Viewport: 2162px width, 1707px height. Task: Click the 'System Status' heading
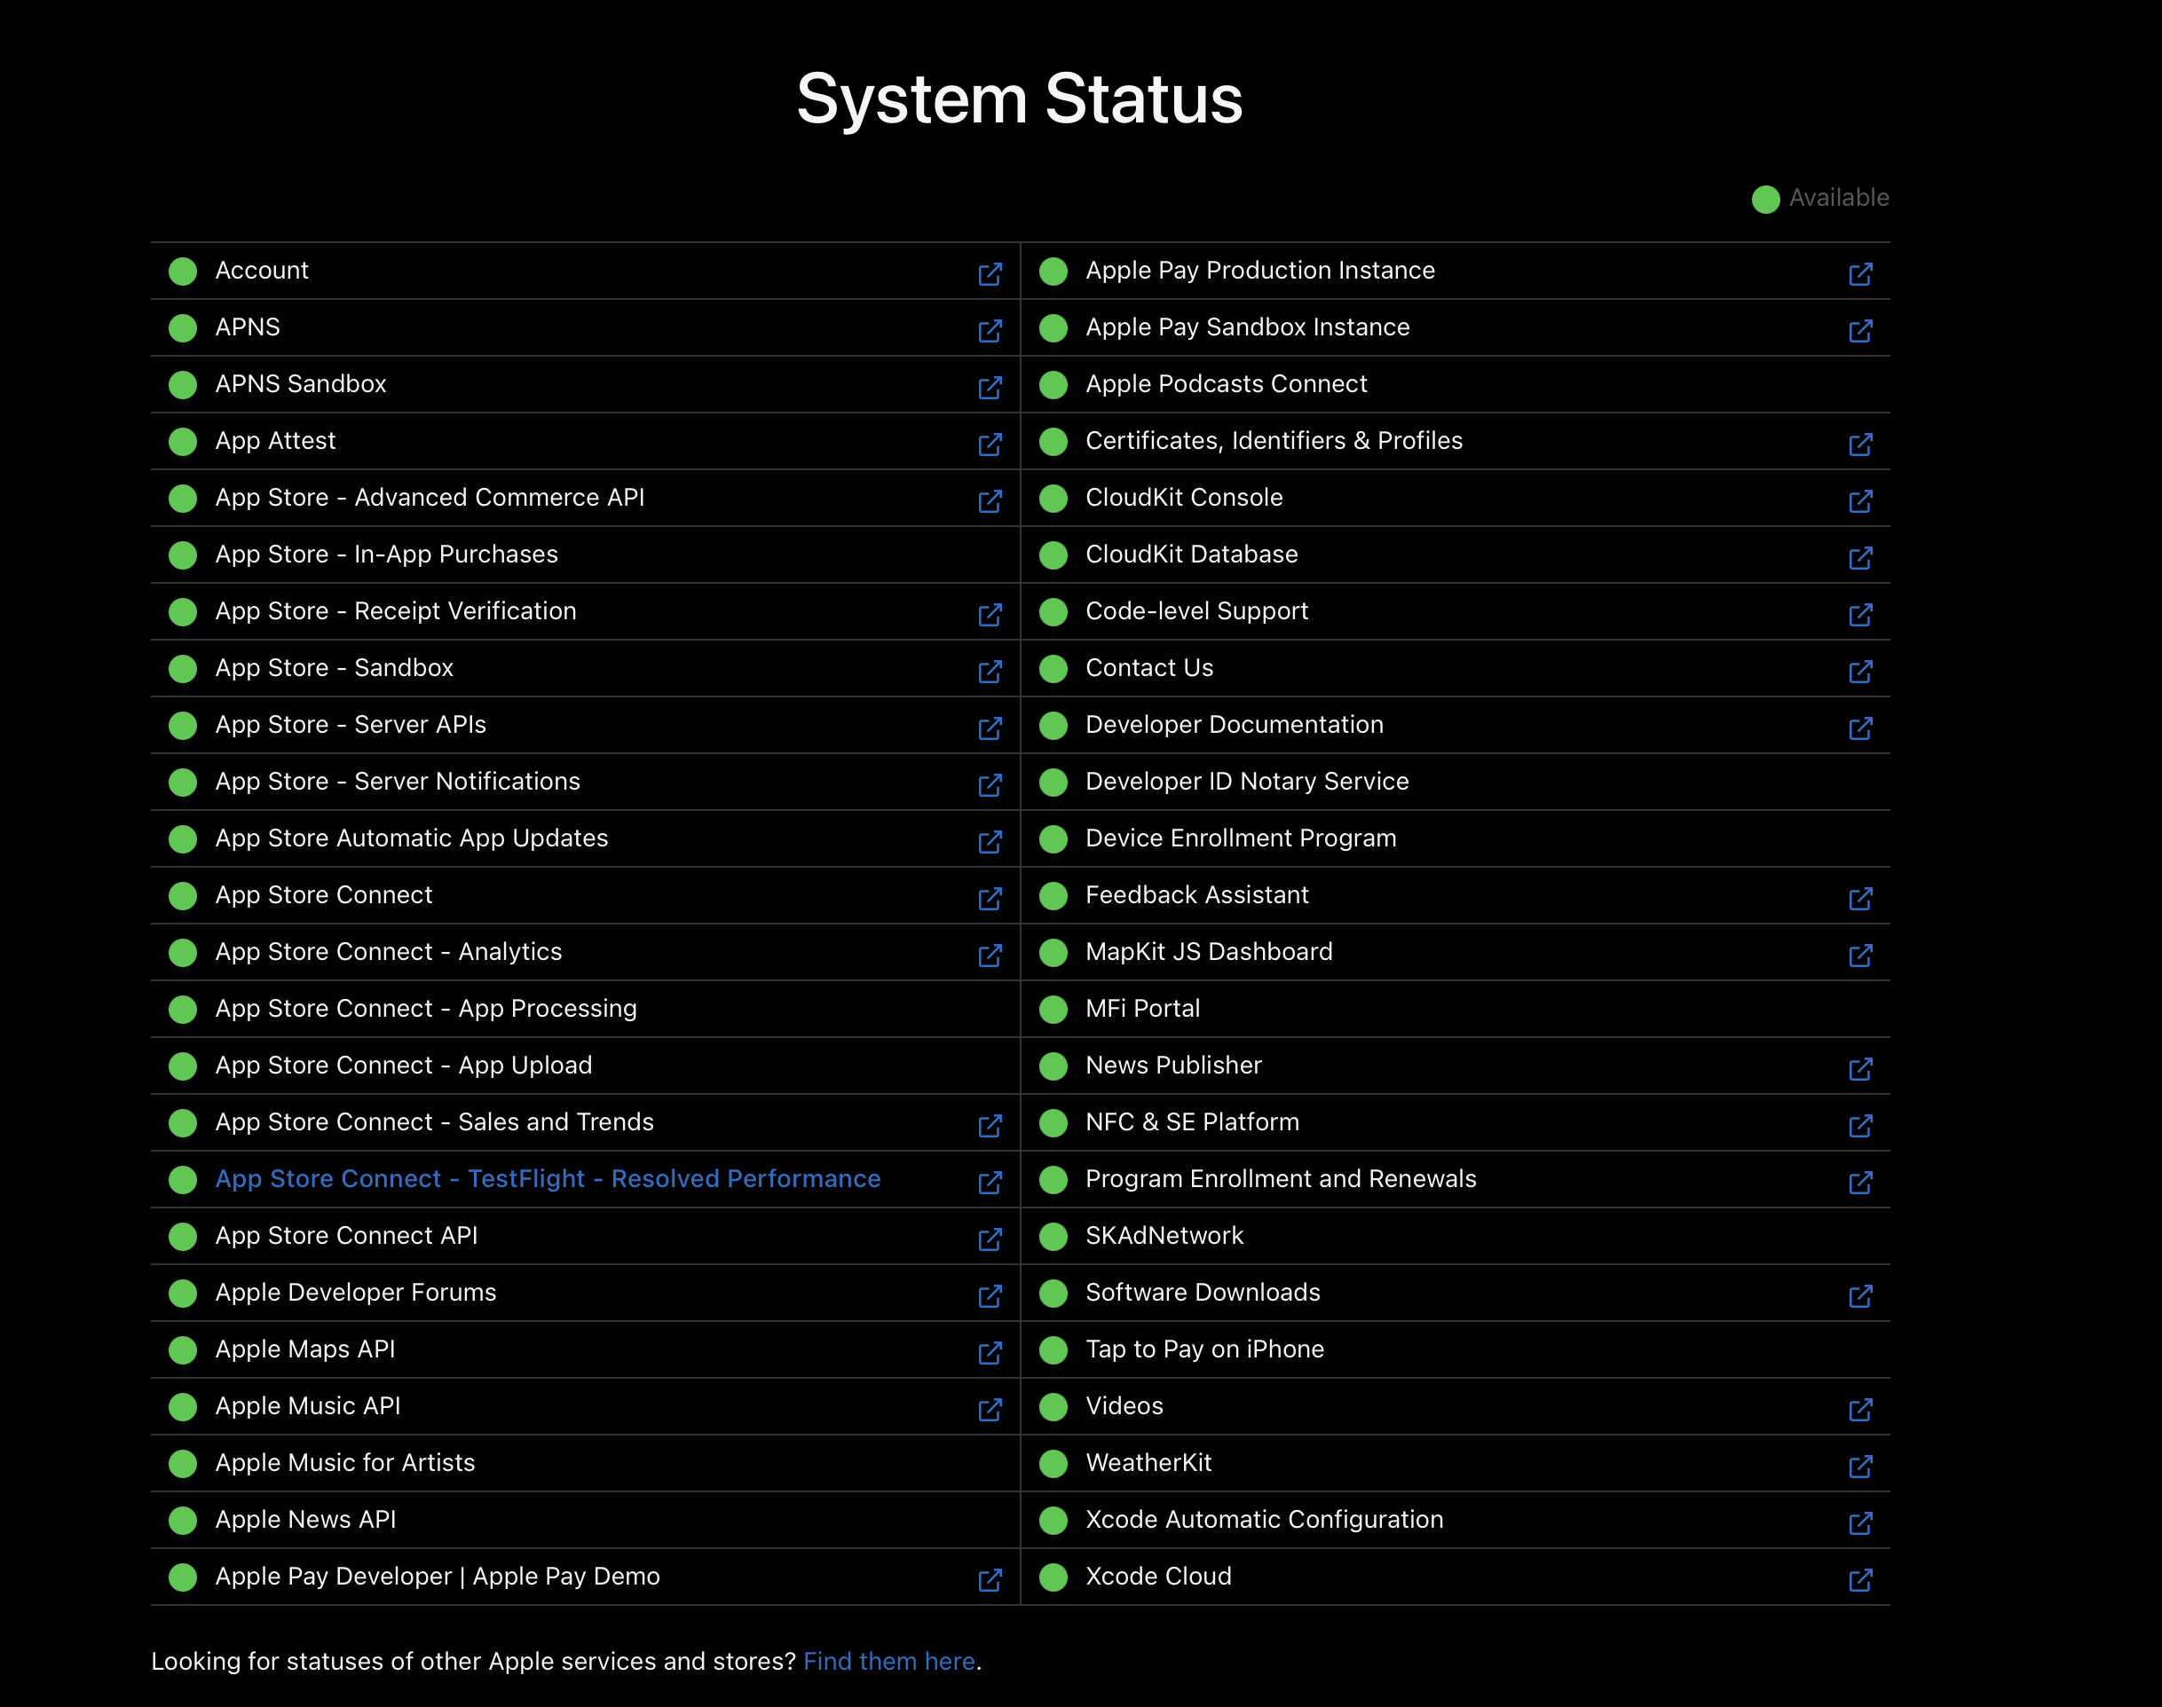coord(1020,99)
